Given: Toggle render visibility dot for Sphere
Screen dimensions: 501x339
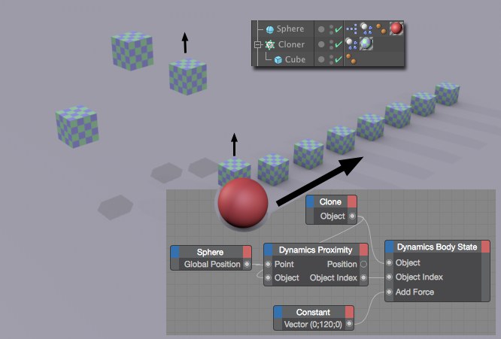Looking at the screenshot, I should click(x=331, y=32).
